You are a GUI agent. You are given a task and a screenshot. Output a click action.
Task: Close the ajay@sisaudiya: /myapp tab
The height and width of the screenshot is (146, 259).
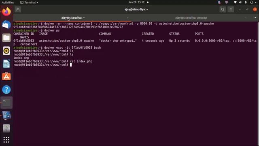246,18
